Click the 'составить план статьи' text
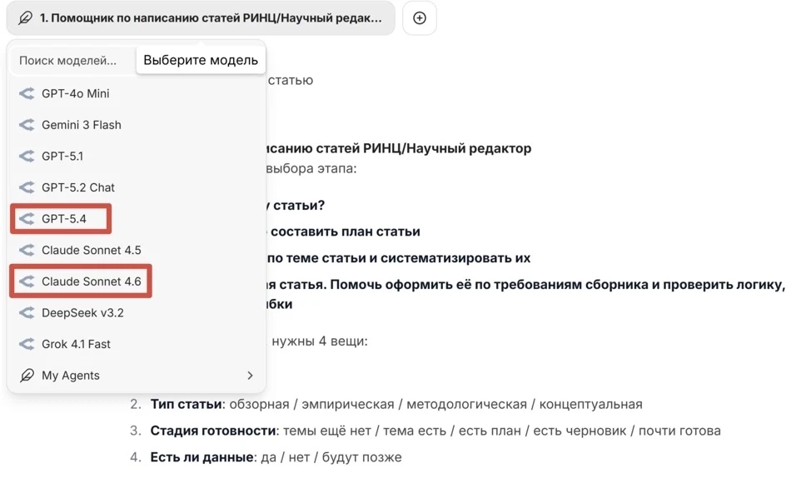The width and height of the screenshot is (811, 478). 345,232
